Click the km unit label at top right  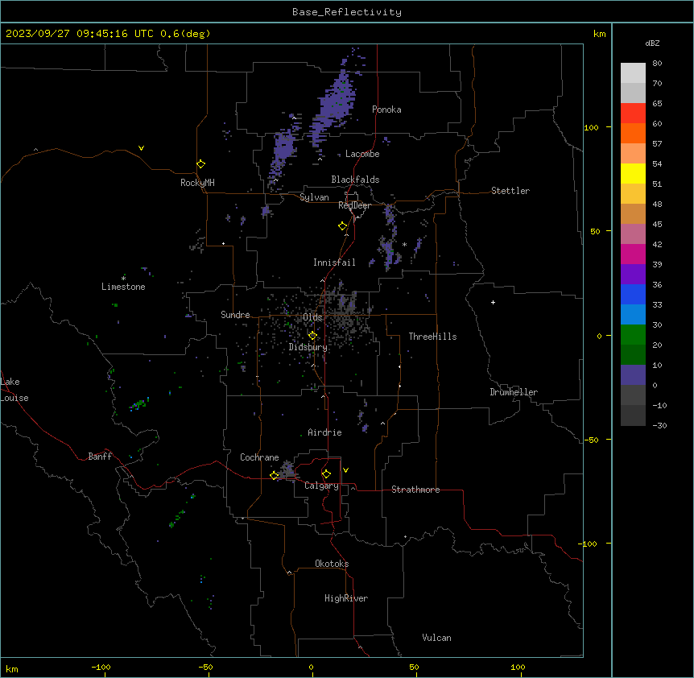point(599,34)
